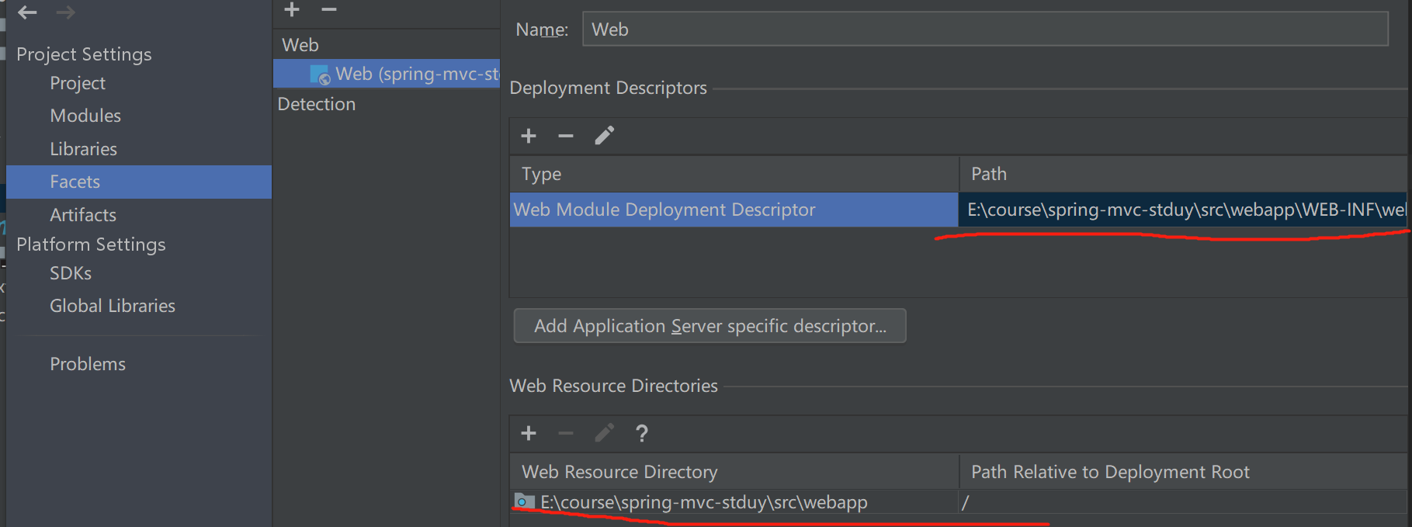Open help for Web Resource Directories

coord(641,433)
